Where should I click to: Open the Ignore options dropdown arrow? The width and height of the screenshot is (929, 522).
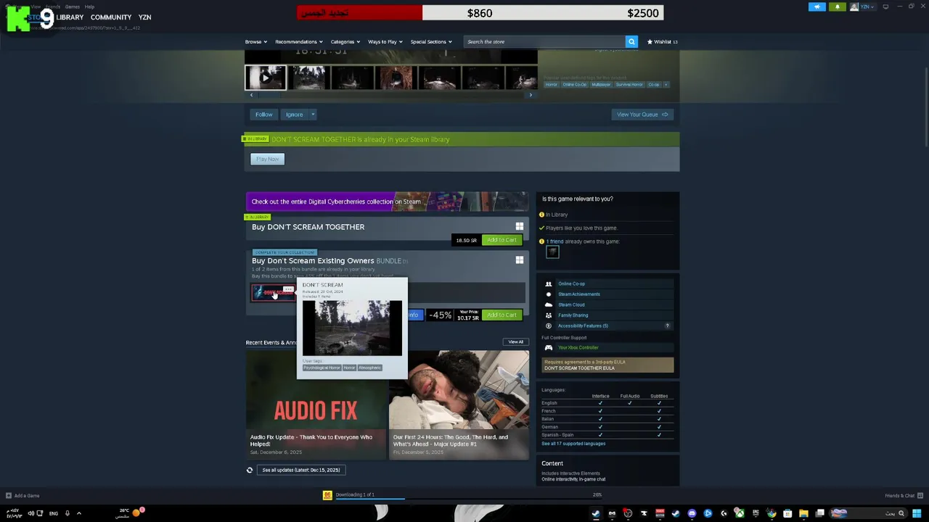pos(313,115)
